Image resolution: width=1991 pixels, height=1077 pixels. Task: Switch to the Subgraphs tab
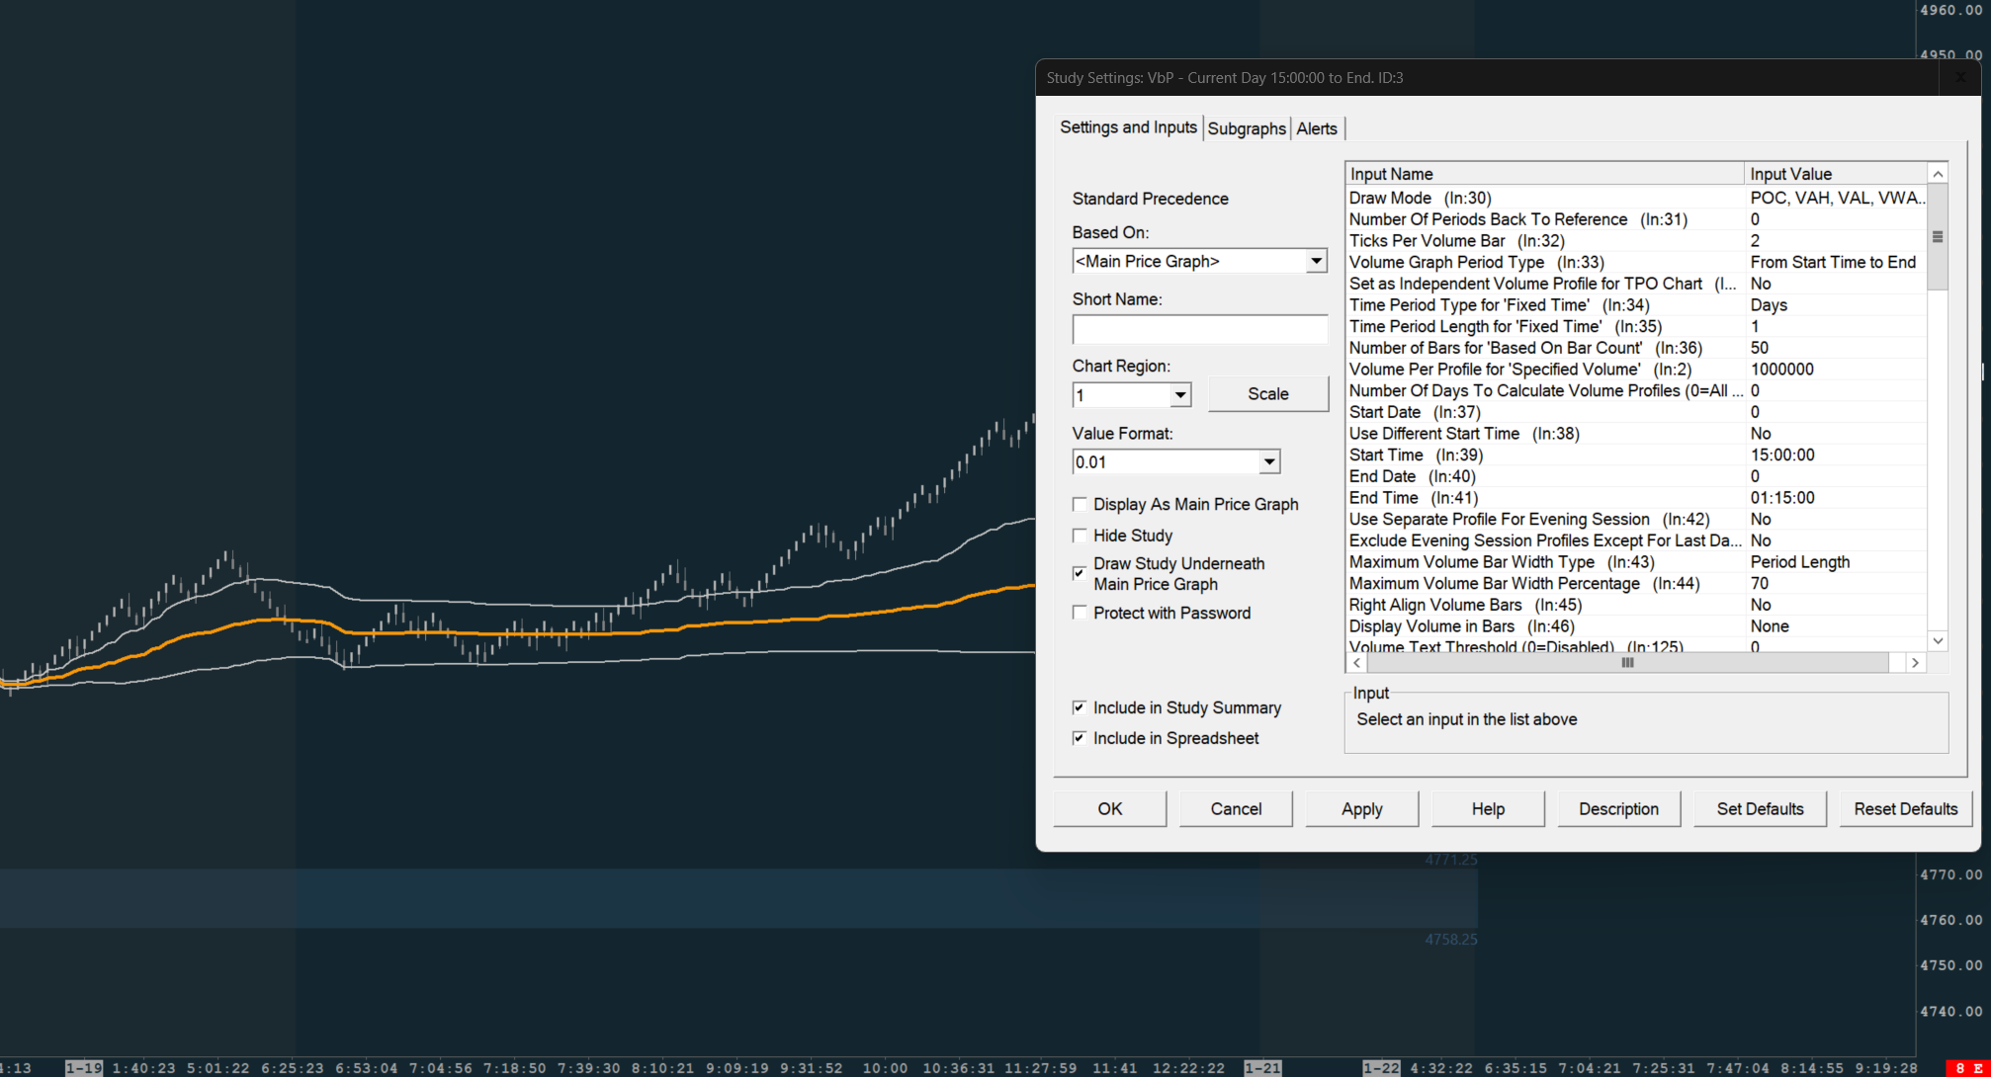tap(1246, 128)
